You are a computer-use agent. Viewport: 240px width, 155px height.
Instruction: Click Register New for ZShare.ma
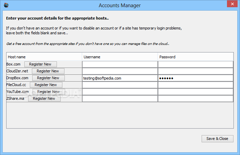44,98
